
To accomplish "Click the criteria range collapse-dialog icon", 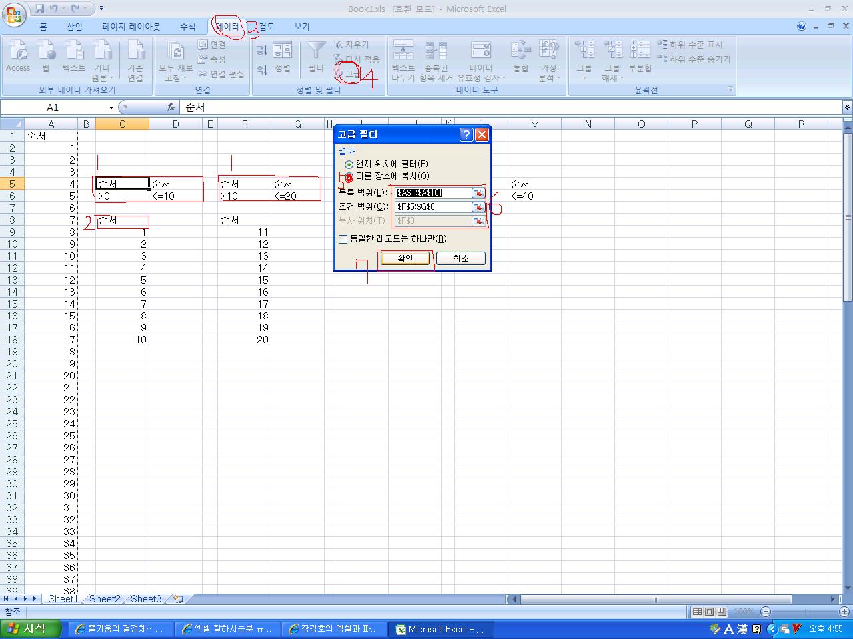I will [x=478, y=207].
